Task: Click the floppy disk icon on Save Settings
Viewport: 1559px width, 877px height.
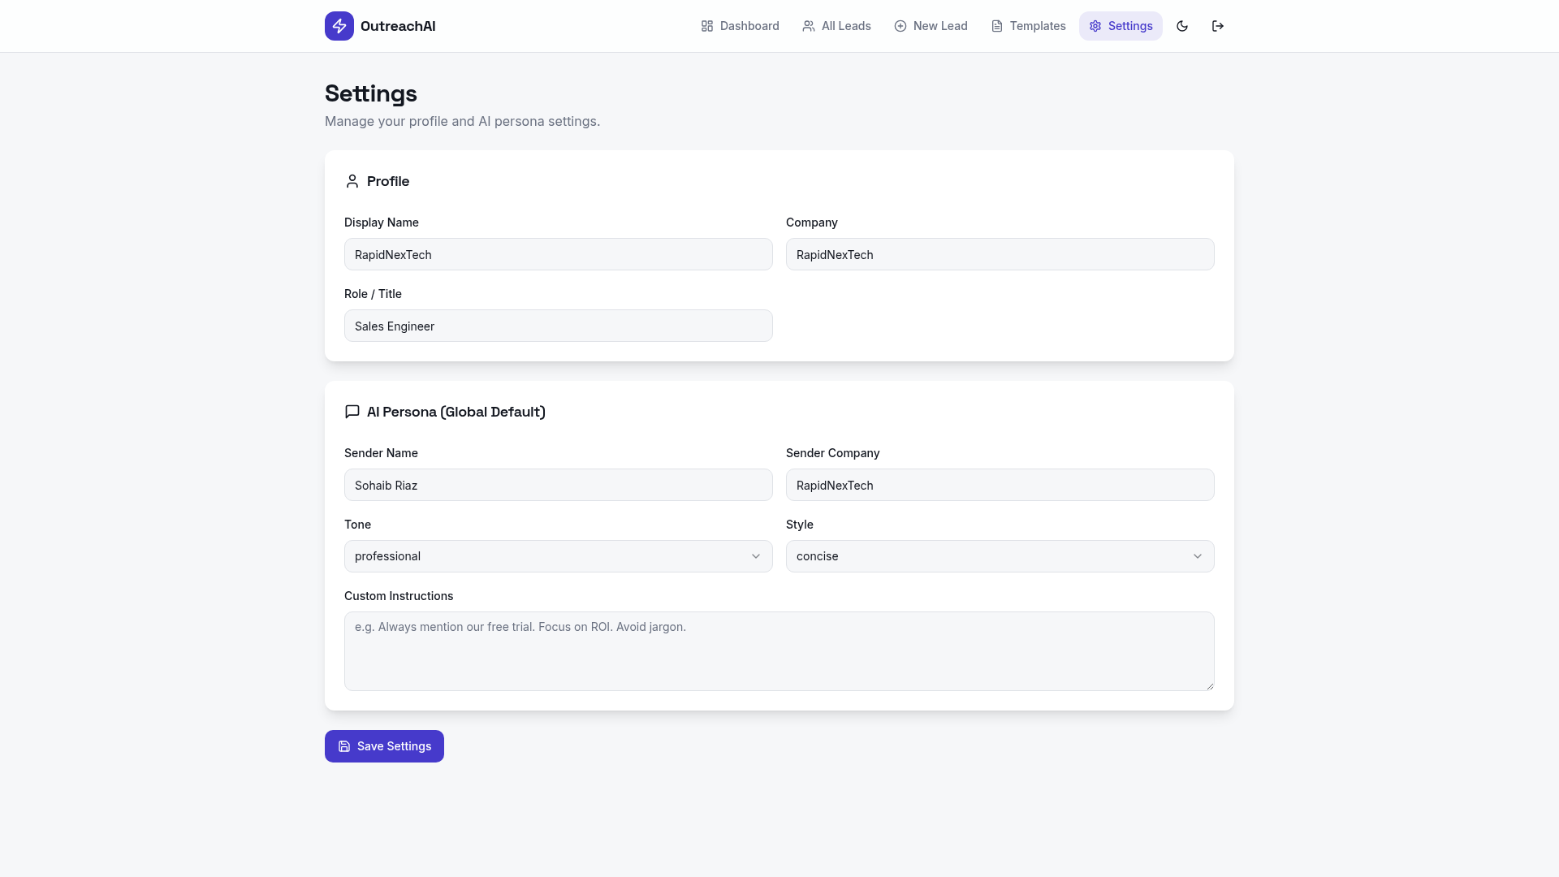Action: coord(344,746)
